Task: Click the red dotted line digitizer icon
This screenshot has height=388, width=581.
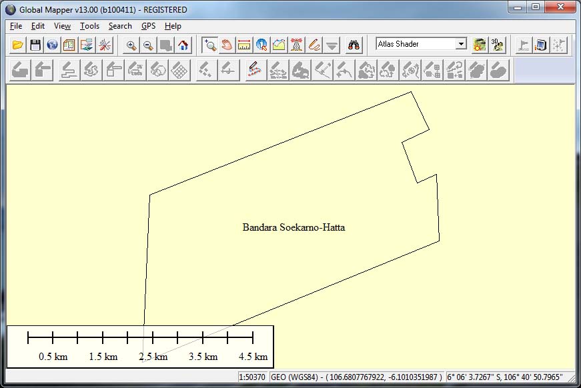Action: click(x=255, y=70)
